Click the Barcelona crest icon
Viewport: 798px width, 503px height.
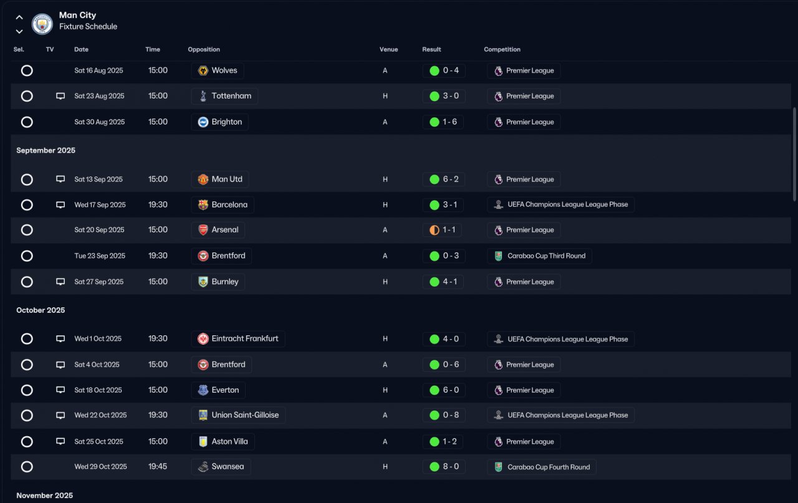pyautogui.click(x=203, y=204)
